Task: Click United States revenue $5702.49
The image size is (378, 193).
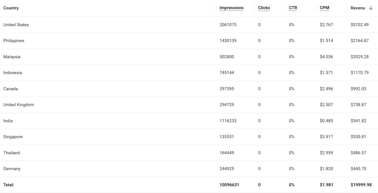Action: pos(360,25)
